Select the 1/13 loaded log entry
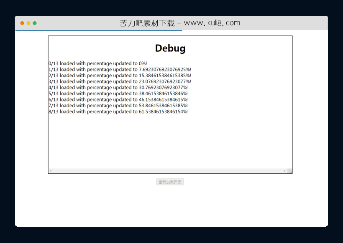This screenshot has width=343, height=243. 119,69
